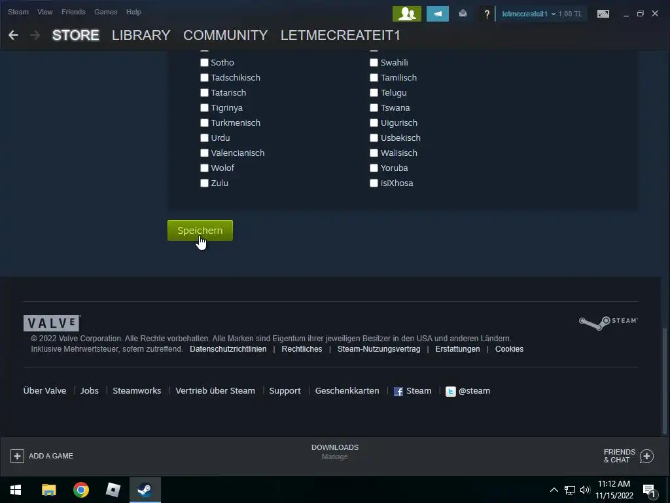Check the Urdu checkbox
This screenshot has width=670, height=503.
click(204, 138)
